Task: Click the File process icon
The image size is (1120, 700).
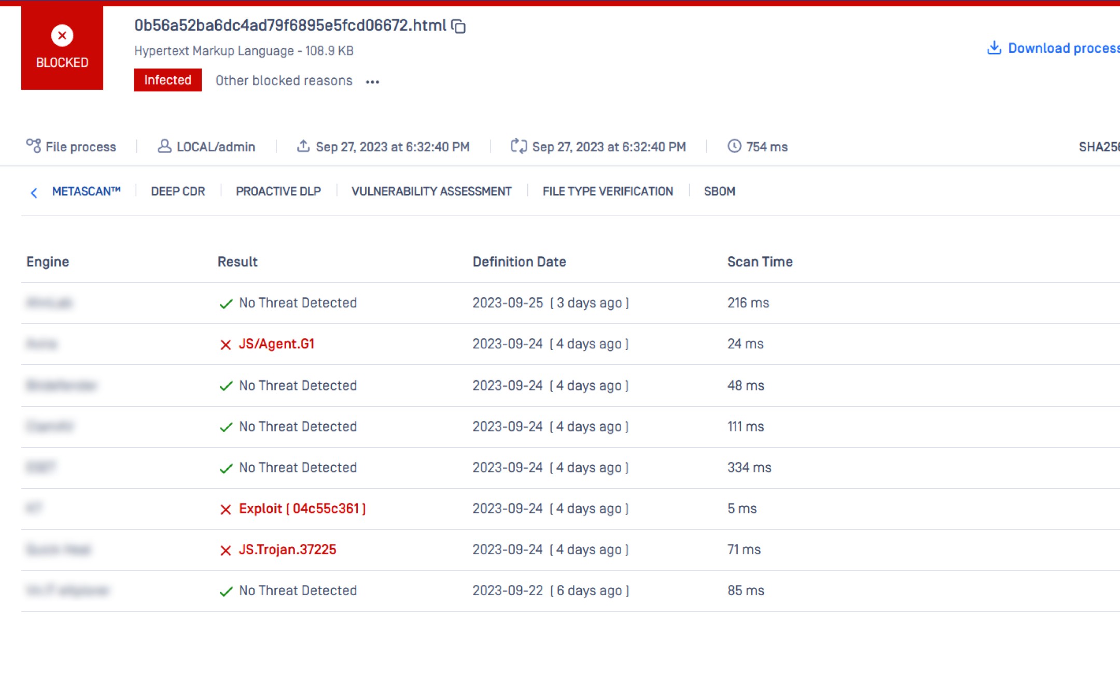Action: coord(33,146)
